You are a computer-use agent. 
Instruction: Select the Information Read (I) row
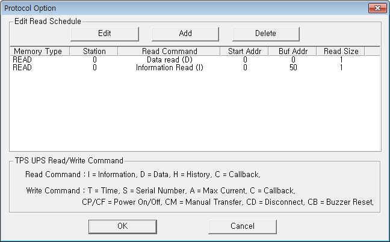(195, 67)
